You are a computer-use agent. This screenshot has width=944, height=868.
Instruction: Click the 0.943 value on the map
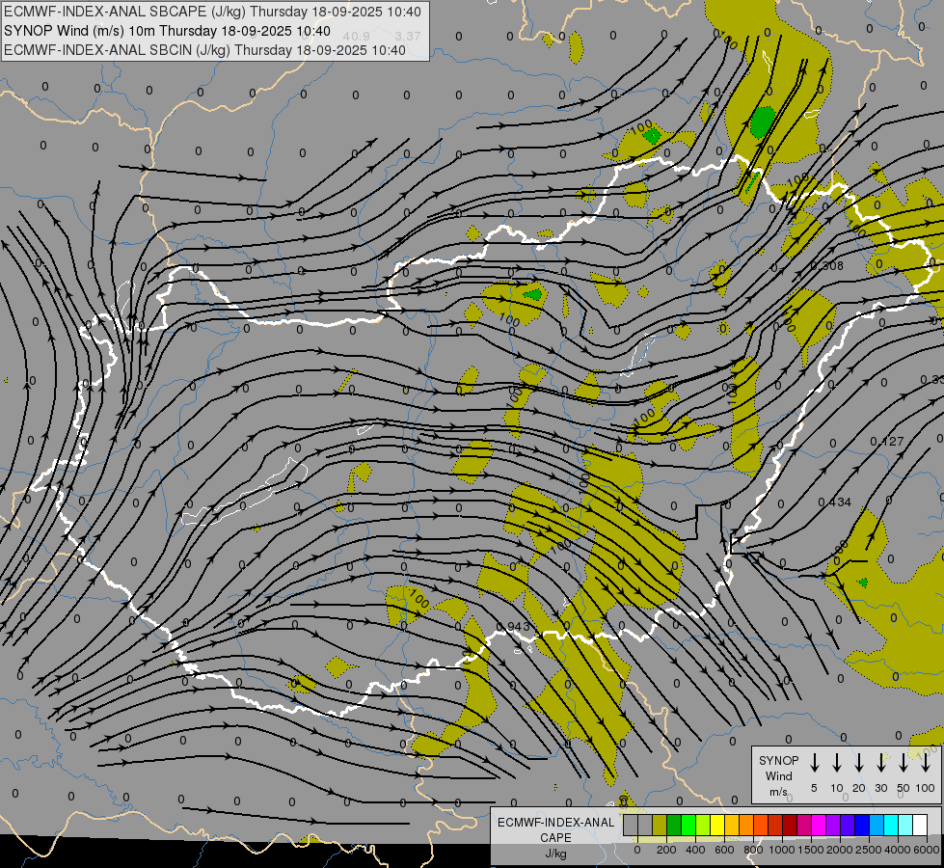pyautogui.click(x=513, y=627)
